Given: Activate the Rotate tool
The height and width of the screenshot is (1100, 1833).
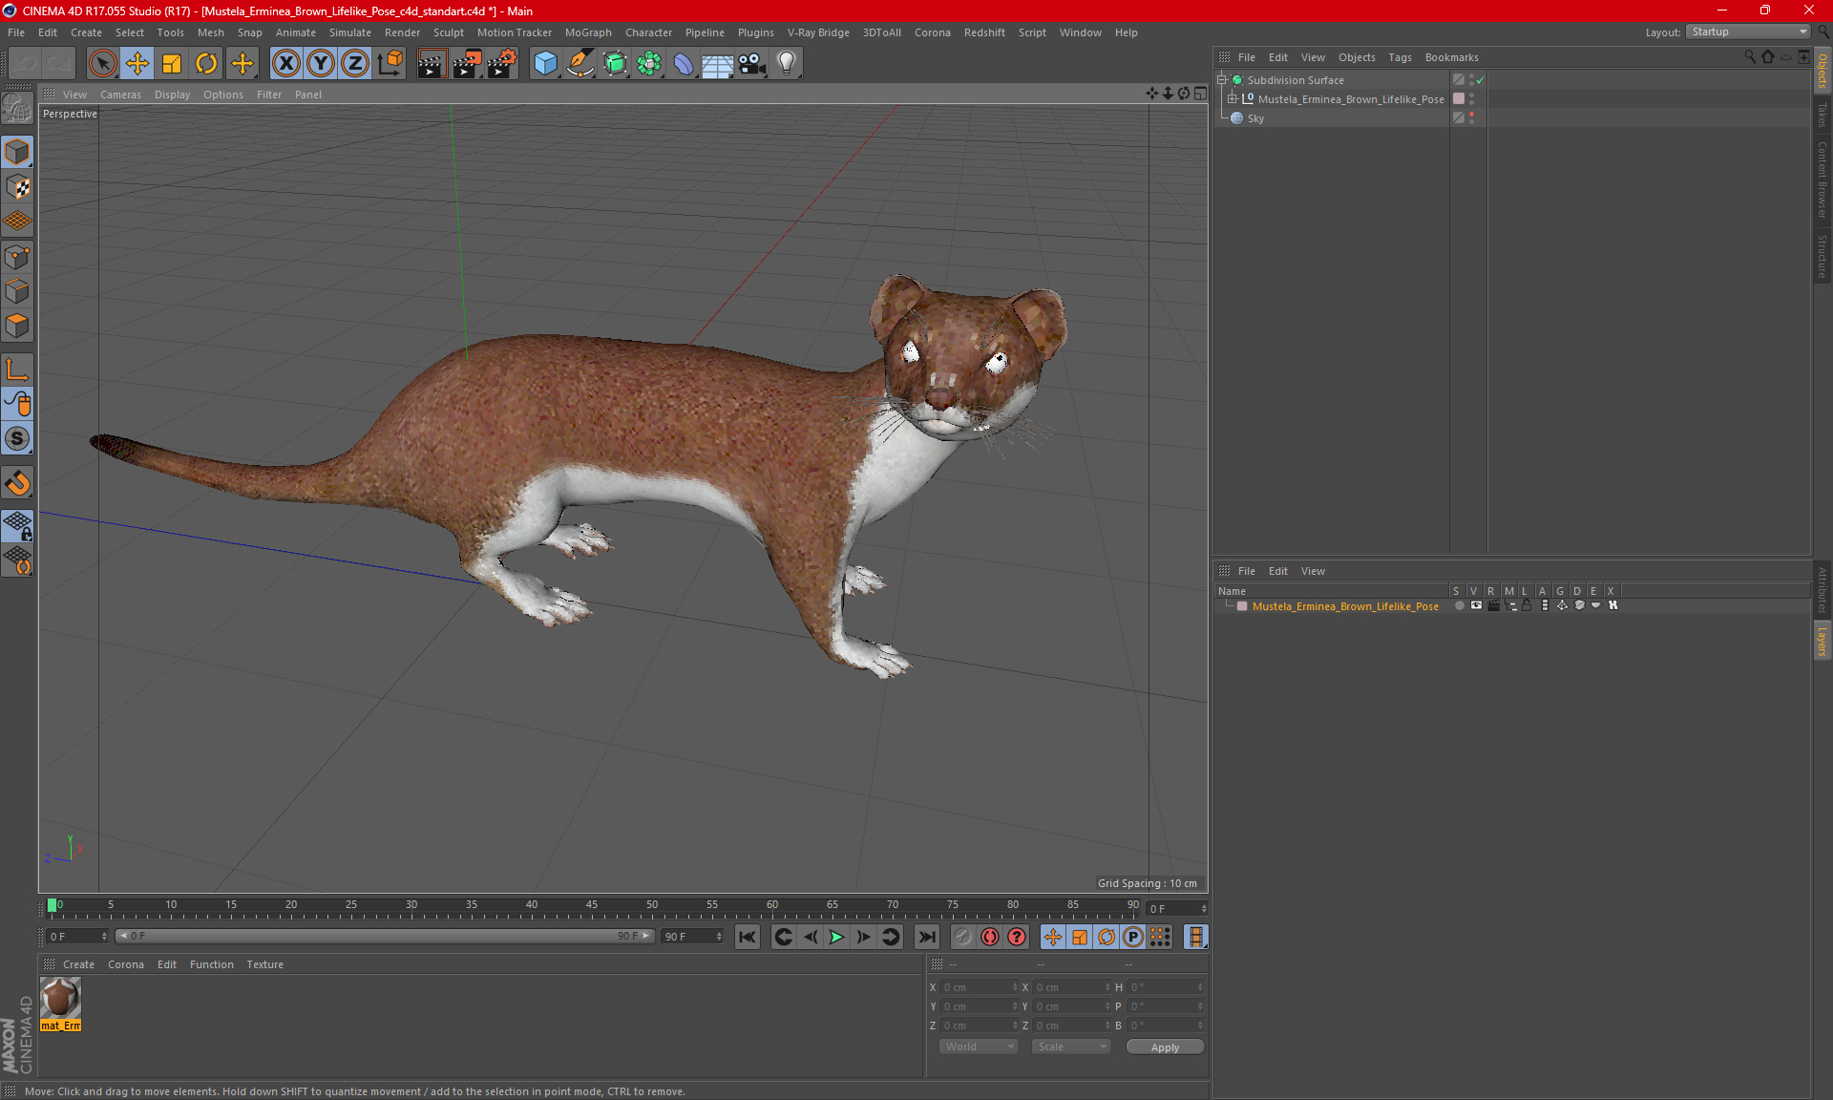Looking at the screenshot, I should tap(206, 64).
